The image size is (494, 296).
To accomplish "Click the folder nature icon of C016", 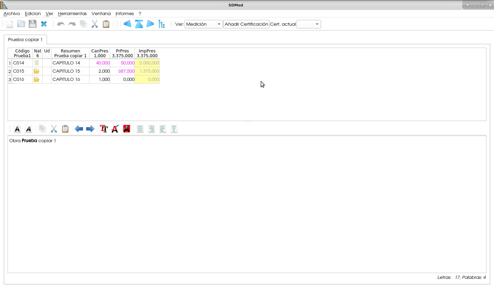I will click(37, 79).
